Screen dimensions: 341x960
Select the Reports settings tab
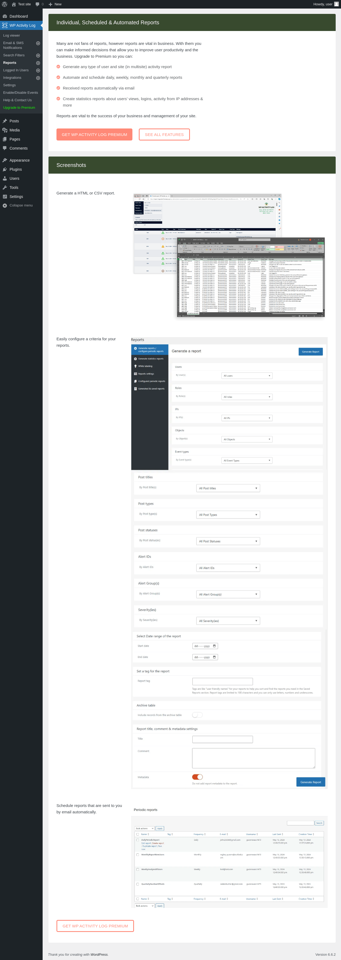(150, 374)
